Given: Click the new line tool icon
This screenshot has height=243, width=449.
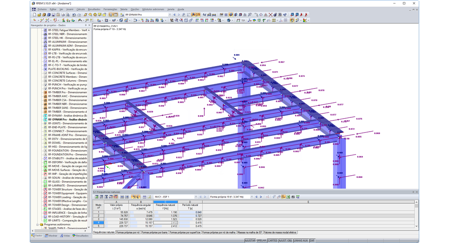Looking at the screenshot, I should coord(42,20).
